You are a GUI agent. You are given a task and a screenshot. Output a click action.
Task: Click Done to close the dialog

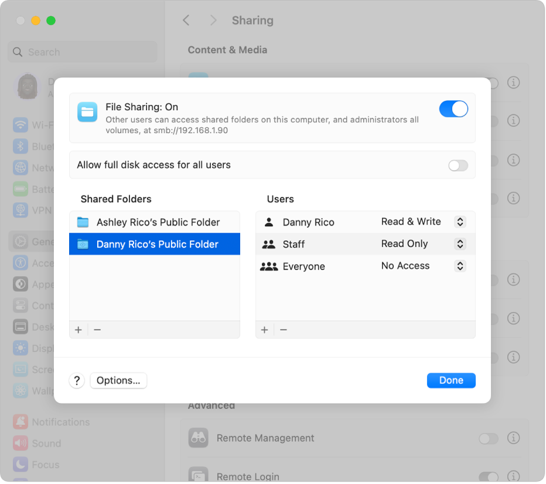click(x=451, y=380)
